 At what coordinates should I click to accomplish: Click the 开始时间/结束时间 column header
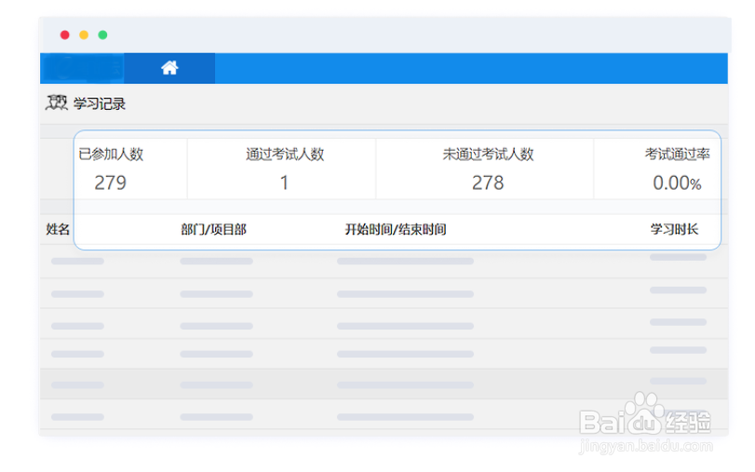396,229
